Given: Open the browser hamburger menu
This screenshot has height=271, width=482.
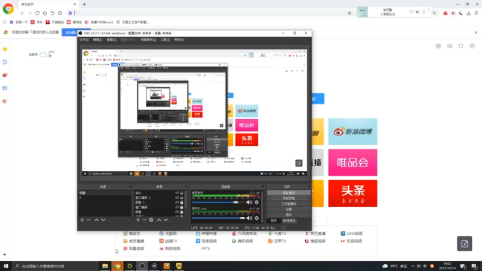Looking at the screenshot, I should coord(476,13).
